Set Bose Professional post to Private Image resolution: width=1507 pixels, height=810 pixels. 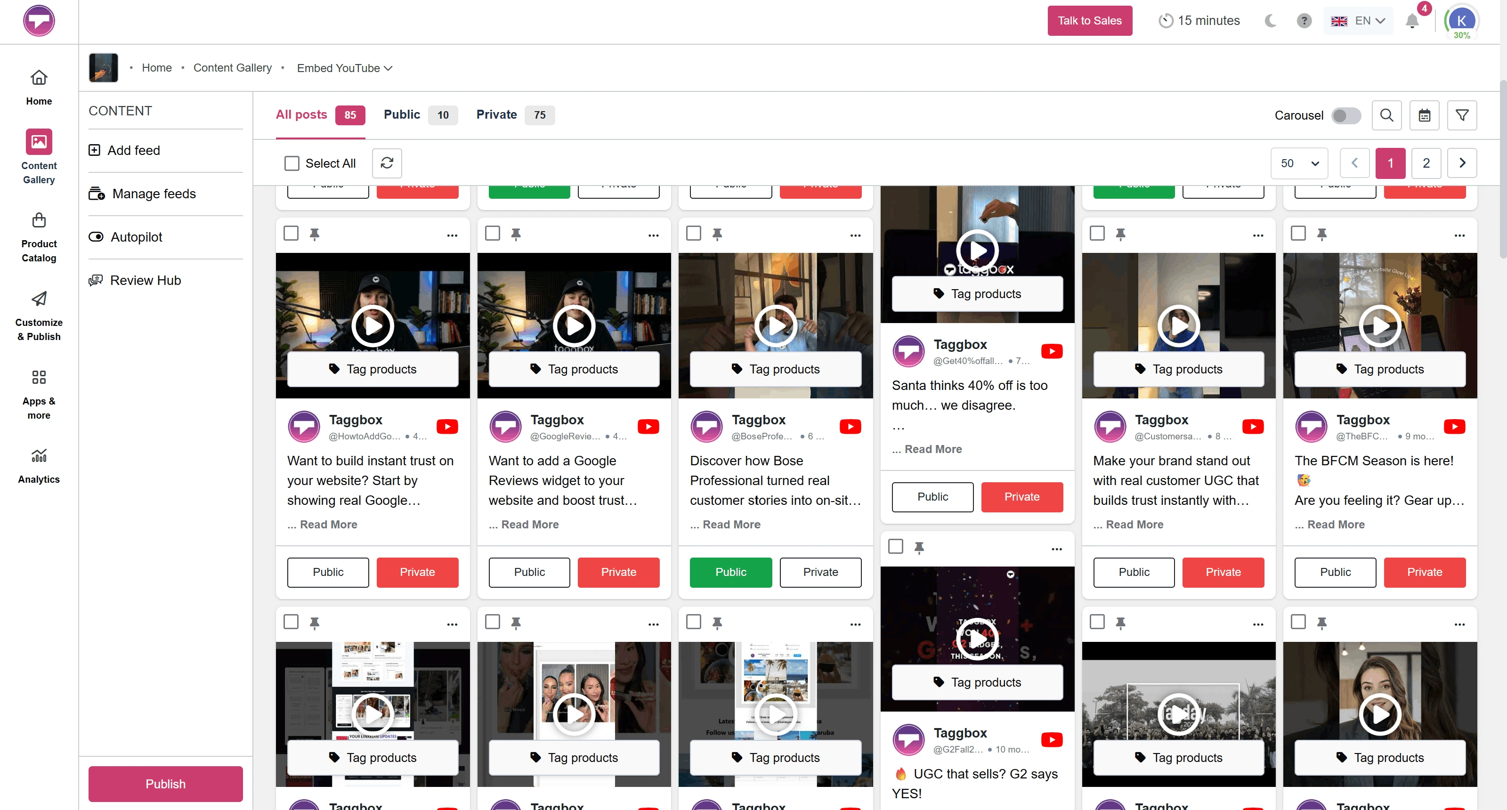(x=820, y=572)
